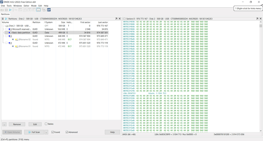The image size is (263, 141).
Task: Open the Mode menu
Action: (x=34, y=6)
